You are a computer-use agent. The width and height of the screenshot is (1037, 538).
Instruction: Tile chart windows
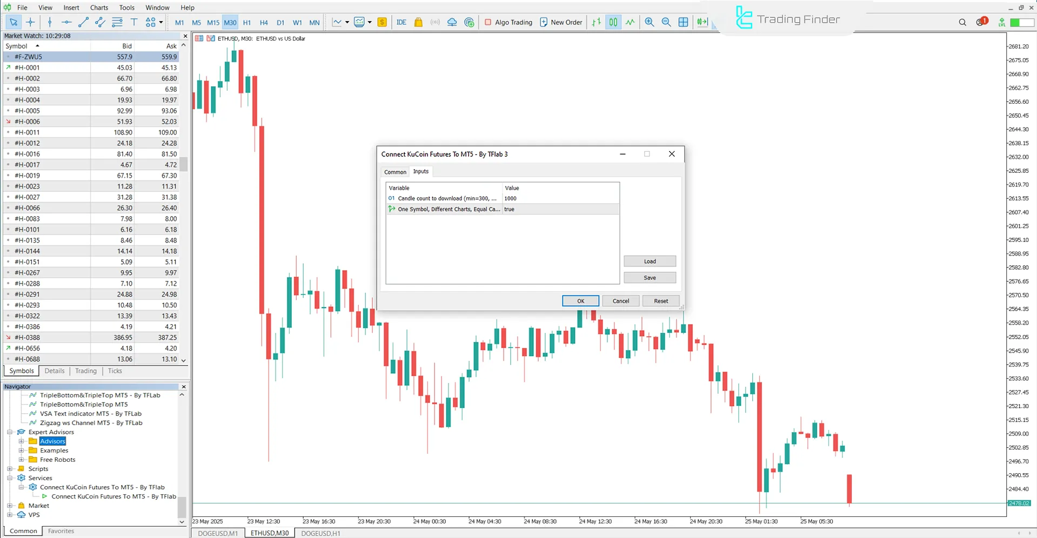(x=683, y=22)
